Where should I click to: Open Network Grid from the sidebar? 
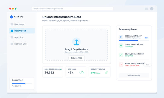click(x=22, y=44)
